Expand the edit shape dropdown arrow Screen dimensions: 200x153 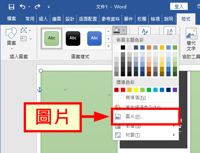click(x=30, y=30)
